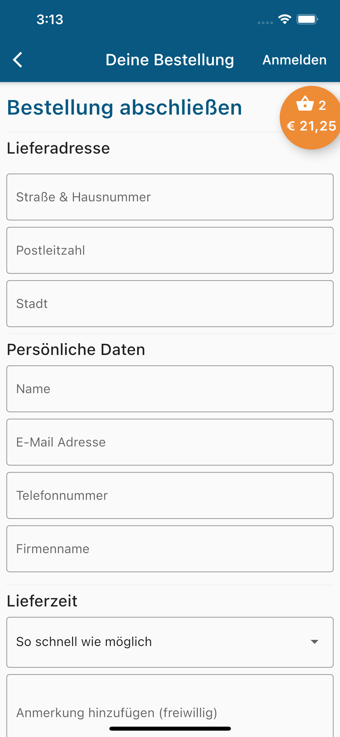Tap the Bestellung abschließen heading
The width and height of the screenshot is (340, 737).
(124, 107)
